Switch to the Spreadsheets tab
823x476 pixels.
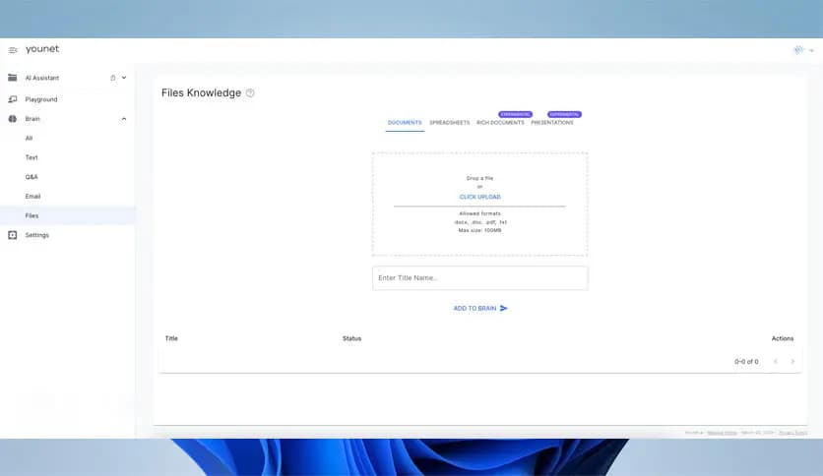click(449, 123)
